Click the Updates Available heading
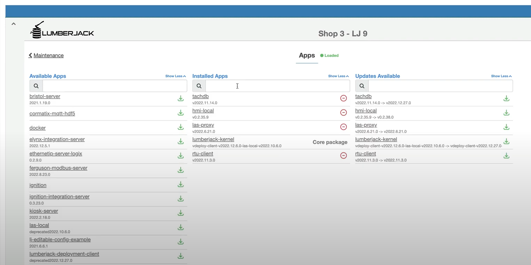The width and height of the screenshot is (531, 265). pyautogui.click(x=377, y=76)
